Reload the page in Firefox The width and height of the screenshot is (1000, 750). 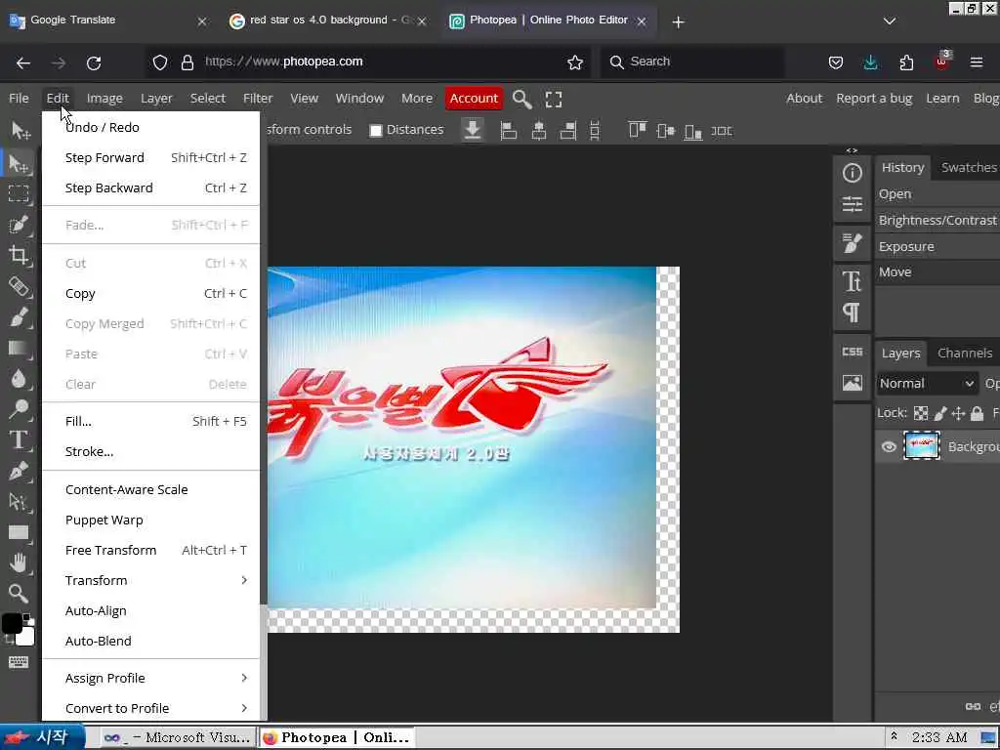[94, 62]
